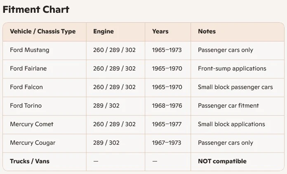
Task: Click the Ford Mustang row label
Action: (30, 50)
